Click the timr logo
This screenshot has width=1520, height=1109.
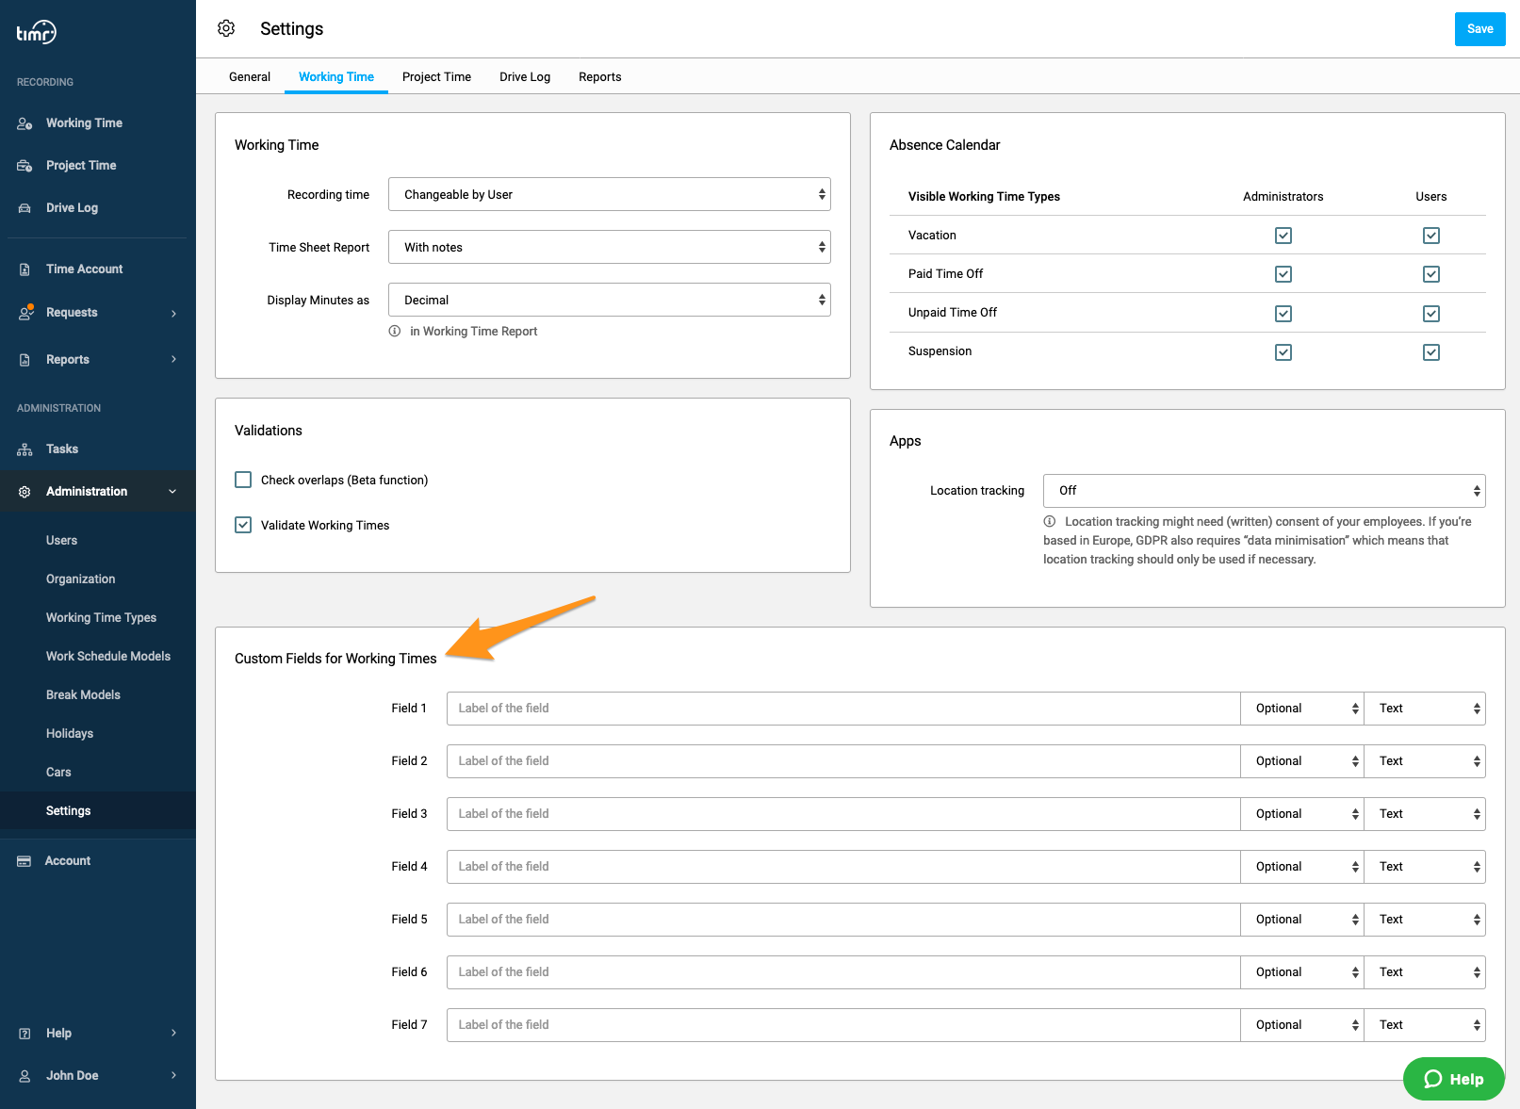point(36,33)
